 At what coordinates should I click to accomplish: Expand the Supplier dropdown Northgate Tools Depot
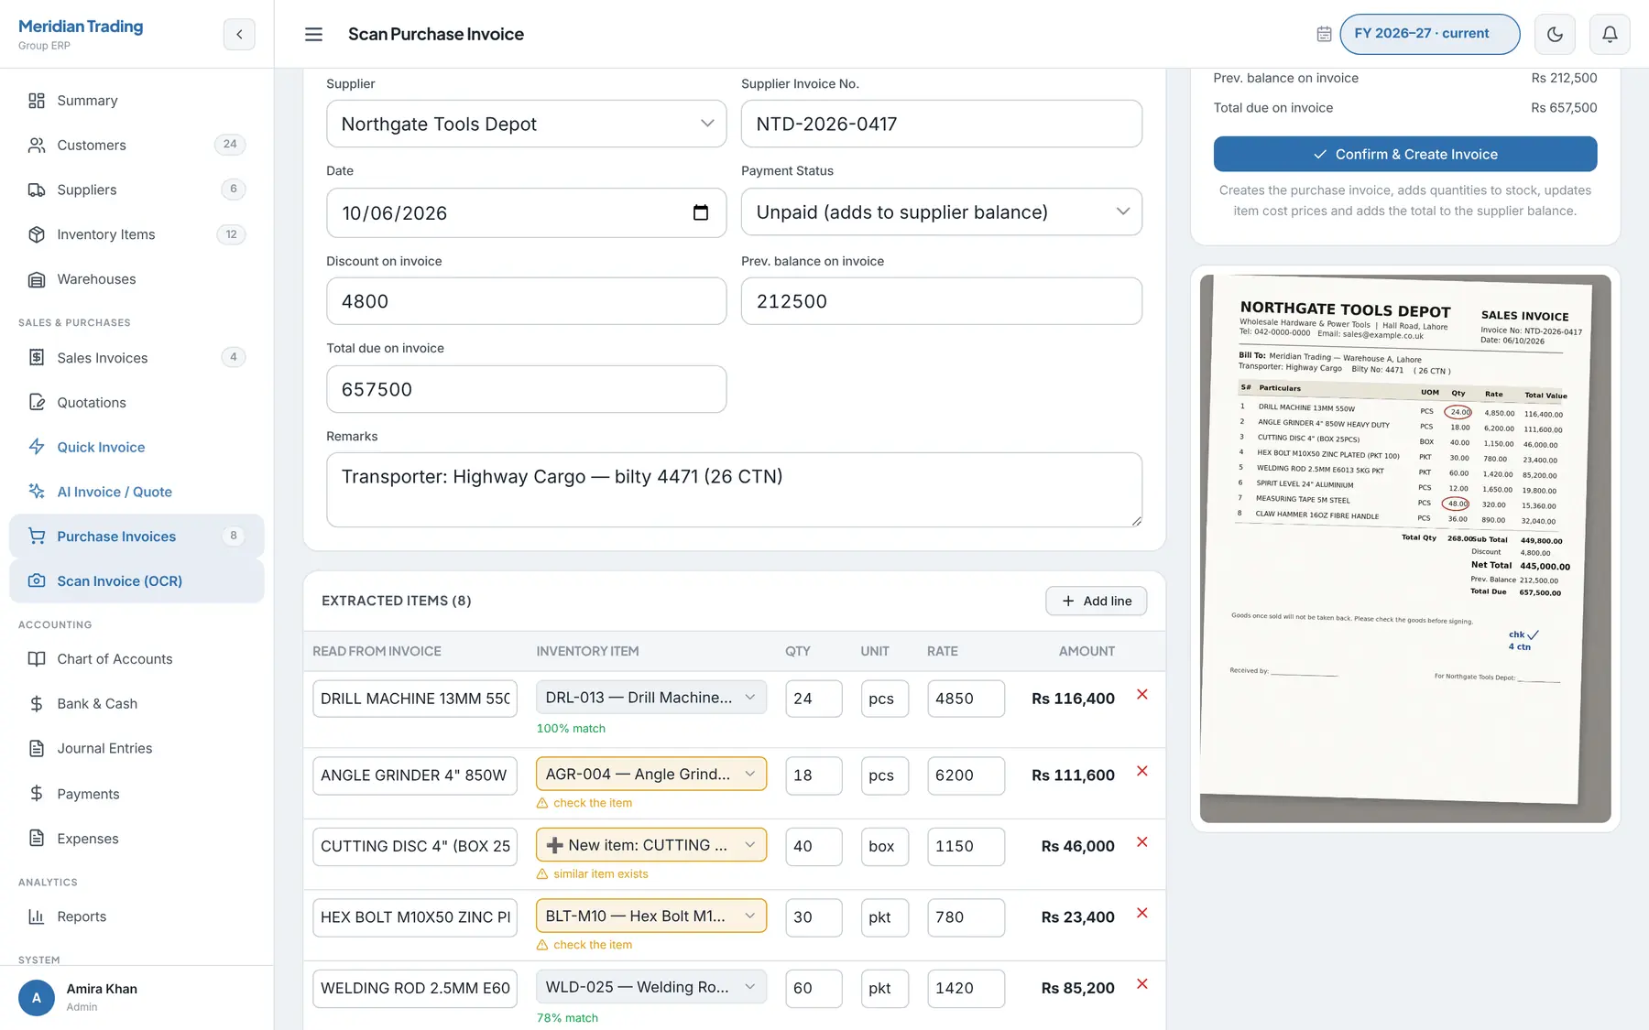[x=526, y=124]
